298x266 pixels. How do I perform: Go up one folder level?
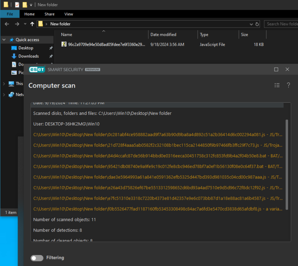point(32,24)
